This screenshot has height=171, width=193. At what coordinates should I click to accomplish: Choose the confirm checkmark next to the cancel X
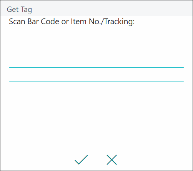(81, 159)
